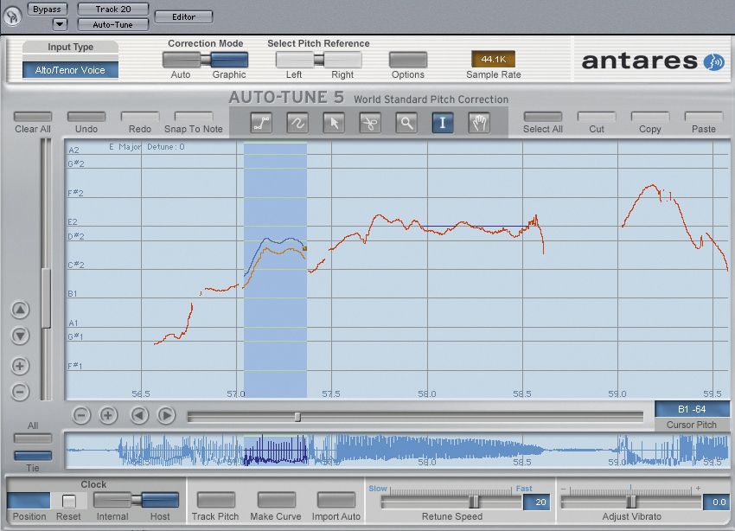The image size is (735, 531).
Task: Click the Clear All button
Action: 33,117
